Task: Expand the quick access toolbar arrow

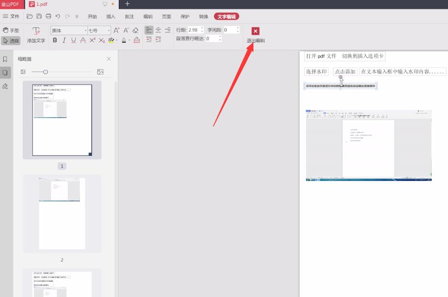Action: (77, 16)
